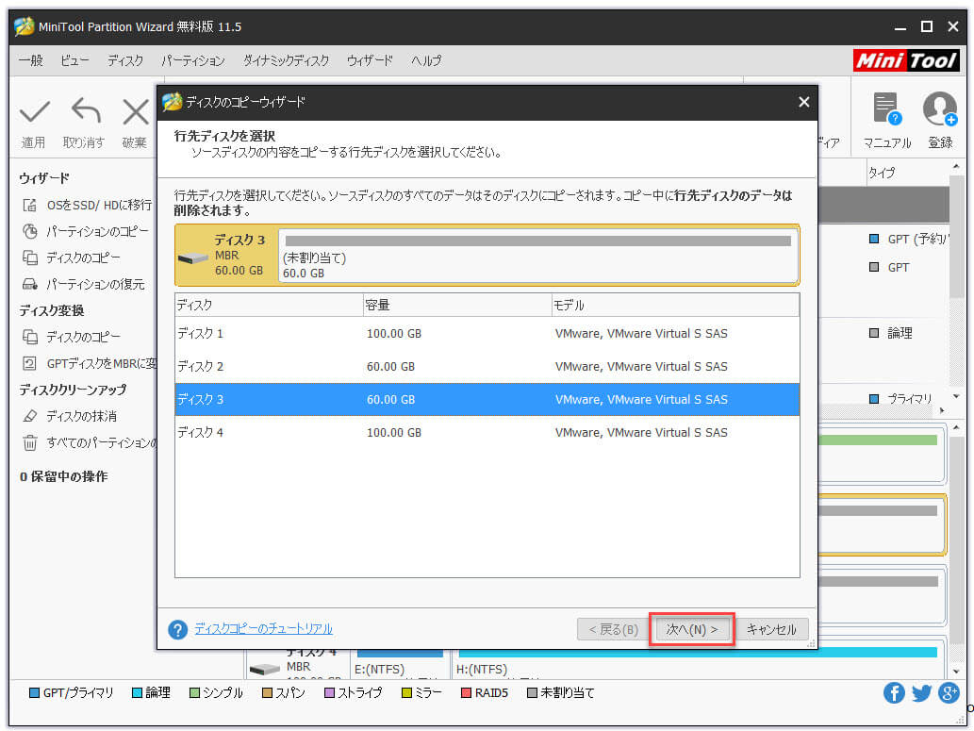This screenshot has width=974, height=731.
Task: Click the Undo arrow icon
Action: coord(85,110)
